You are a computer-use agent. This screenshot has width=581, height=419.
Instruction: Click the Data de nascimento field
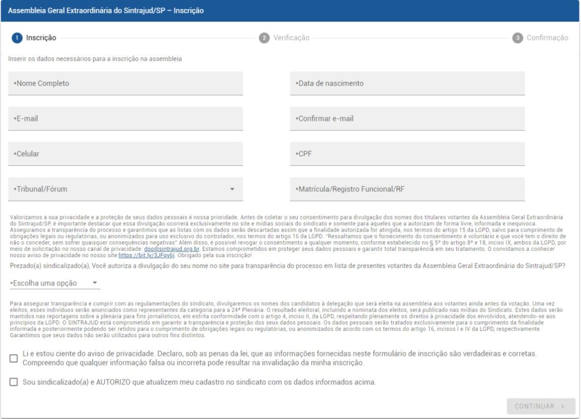coord(407,83)
